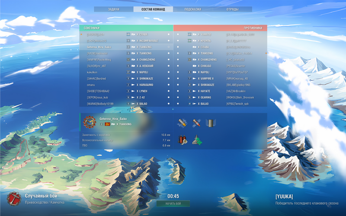The width and height of the screenshot is (346, 216).
Task: Click the [YUUKA] clan tag text
Action: point(284,197)
